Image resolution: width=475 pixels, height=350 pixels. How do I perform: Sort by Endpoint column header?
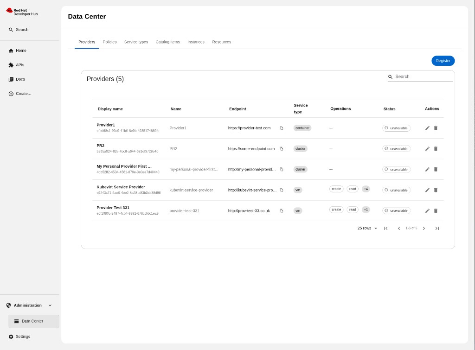tap(237, 109)
